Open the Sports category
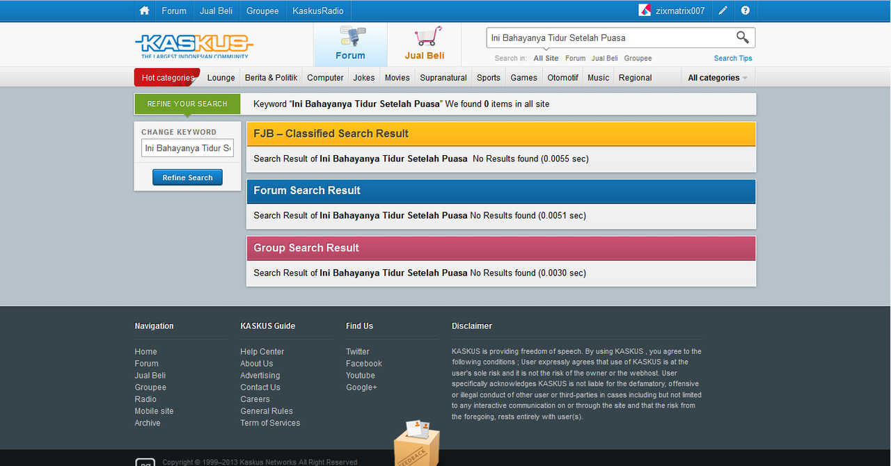This screenshot has width=891, height=466. click(489, 78)
